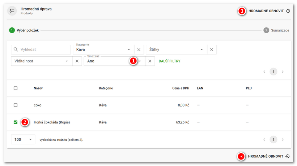The image size is (297, 166).
Task: Uncheck the Horká čokoláda (Kopie) checkbox
Action: pos(16,122)
